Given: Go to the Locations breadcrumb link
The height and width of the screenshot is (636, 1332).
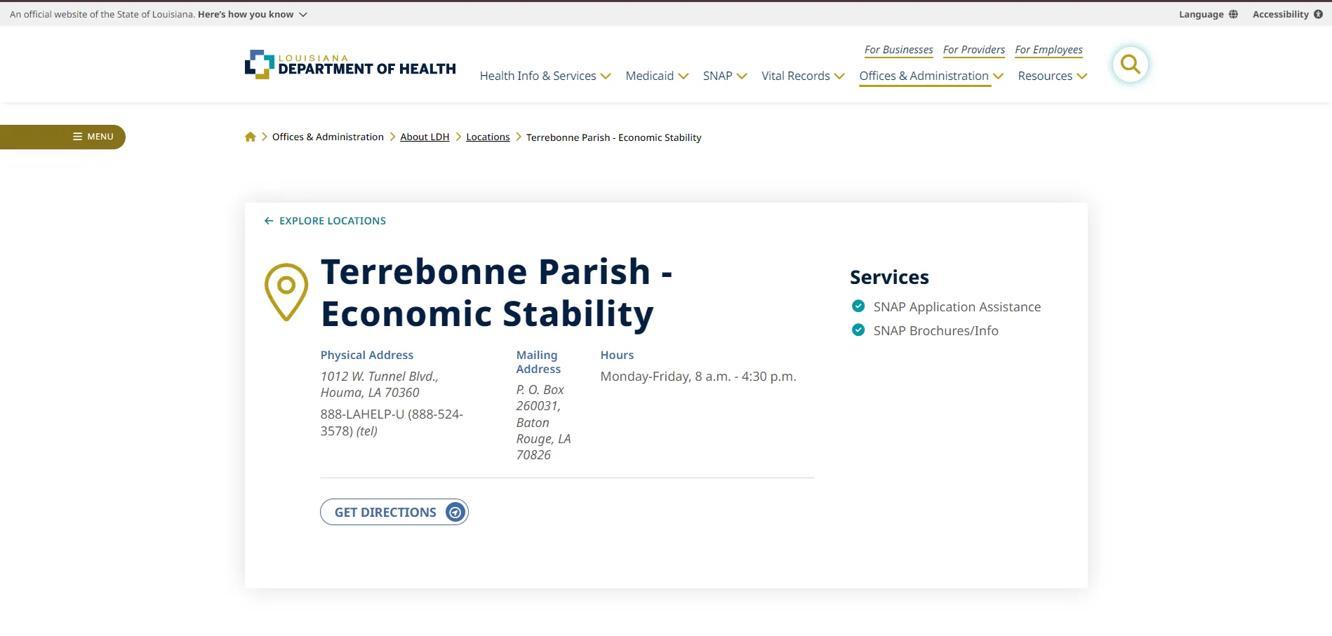Looking at the screenshot, I should tap(488, 137).
